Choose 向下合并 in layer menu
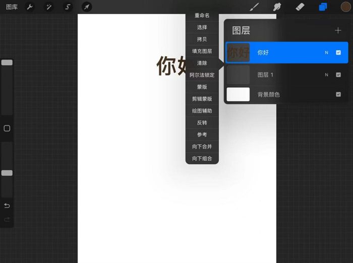This screenshot has width=353, height=263. (x=202, y=147)
